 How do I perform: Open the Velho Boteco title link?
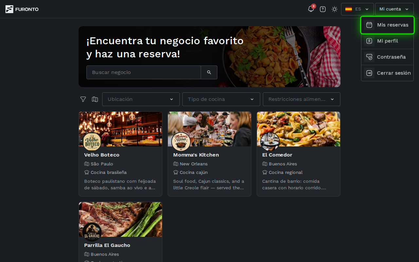(102, 155)
